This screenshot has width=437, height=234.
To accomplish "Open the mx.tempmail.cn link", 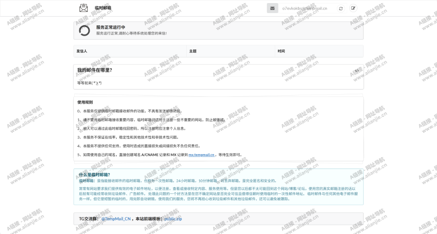I will tap(201, 155).
